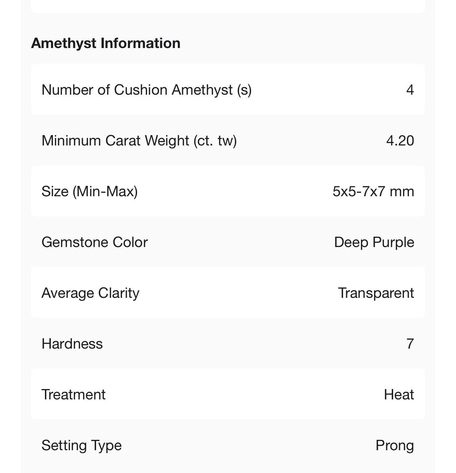Click the Deep Purple color value
456x473 pixels.
click(x=374, y=242)
